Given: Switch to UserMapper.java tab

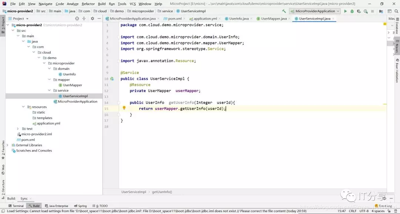Looking at the screenshot, I should tap(273, 18).
